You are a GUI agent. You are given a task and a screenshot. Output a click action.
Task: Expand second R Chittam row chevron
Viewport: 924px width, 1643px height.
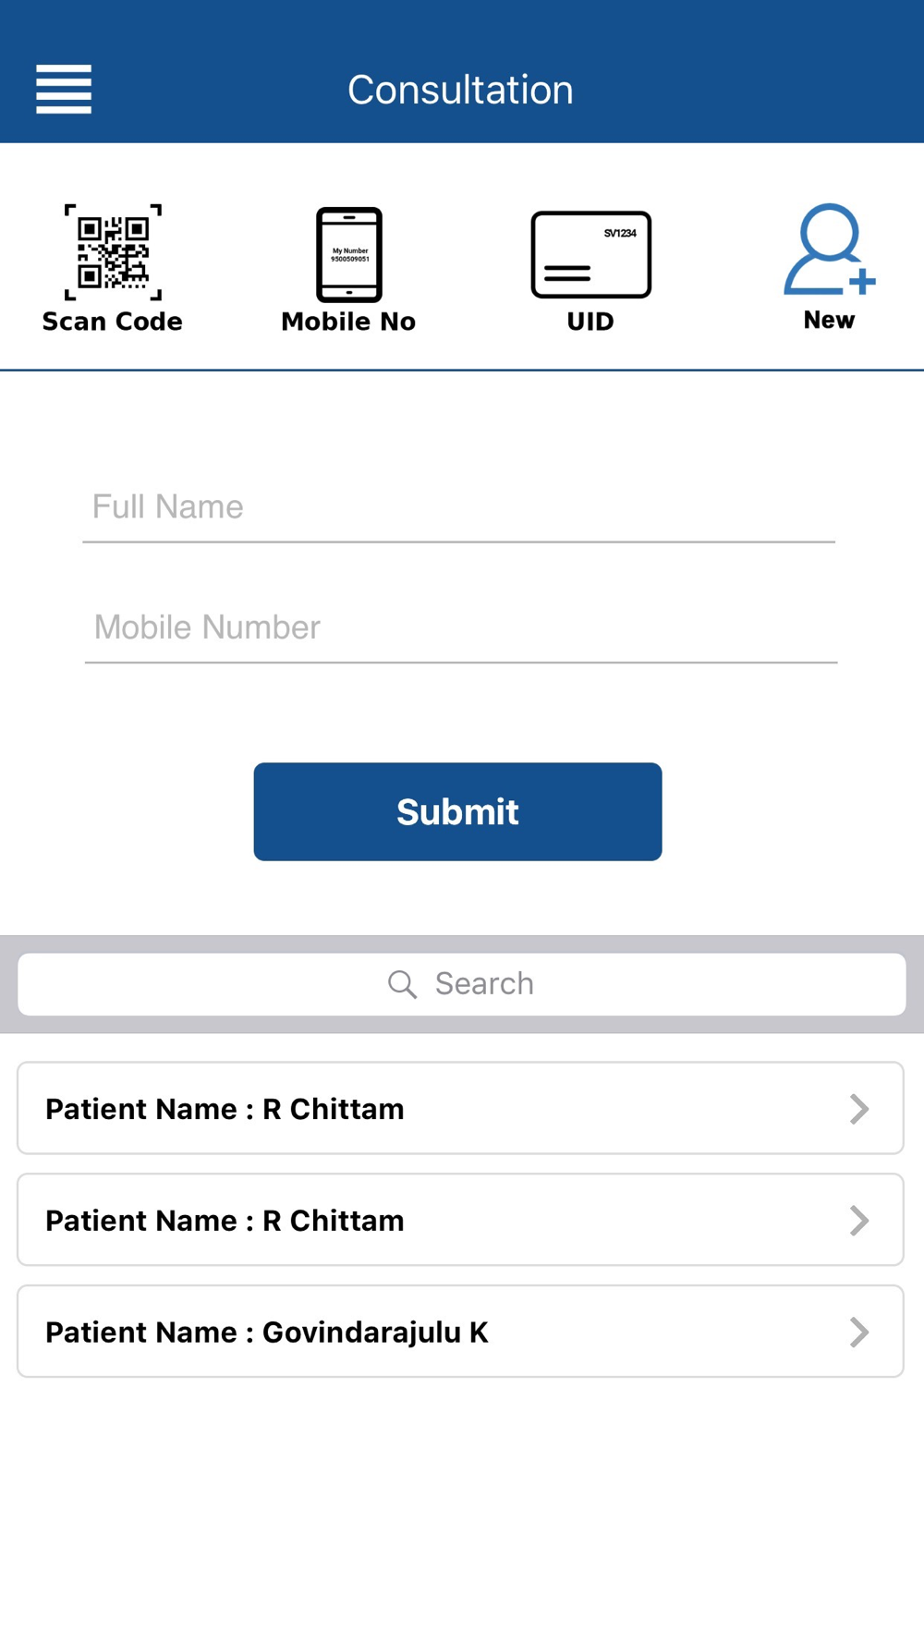click(x=859, y=1221)
